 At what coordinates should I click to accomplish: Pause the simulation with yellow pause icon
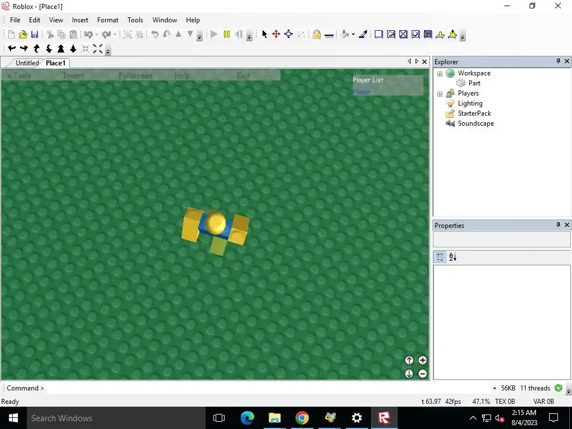coord(227,34)
